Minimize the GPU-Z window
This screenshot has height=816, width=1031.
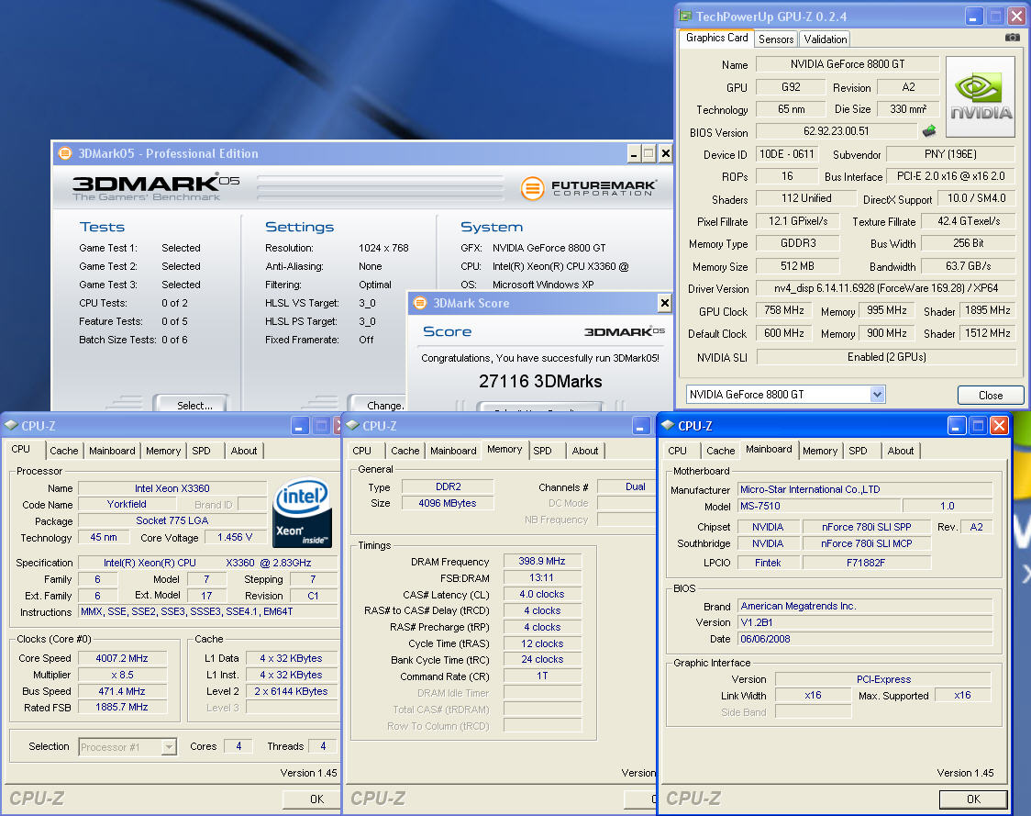click(974, 17)
